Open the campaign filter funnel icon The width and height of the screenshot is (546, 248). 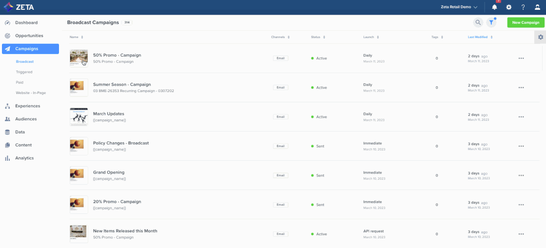(x=491, y=22)
